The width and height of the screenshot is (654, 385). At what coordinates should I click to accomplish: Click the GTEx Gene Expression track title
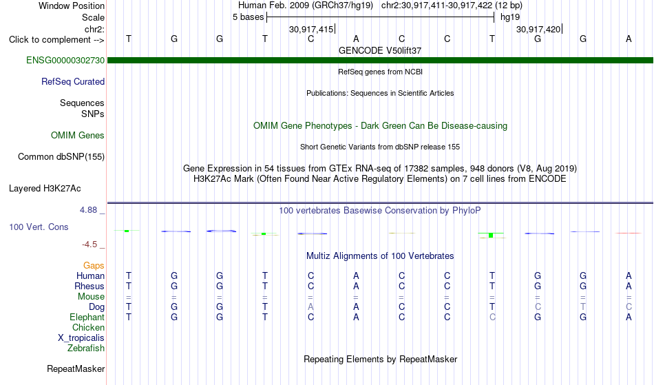(x=380, y=168)
